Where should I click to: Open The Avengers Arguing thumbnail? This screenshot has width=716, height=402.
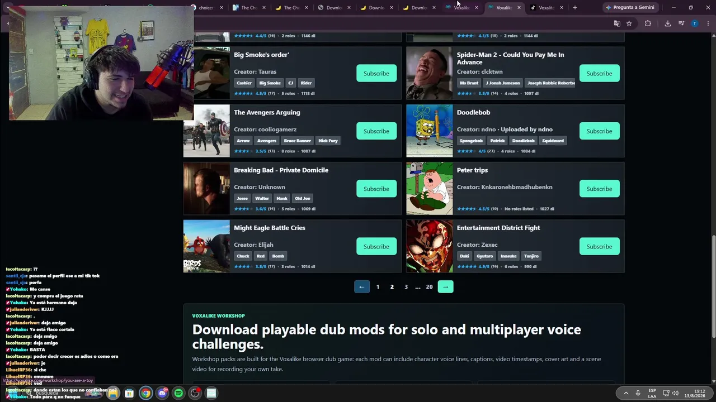(206, 131)
